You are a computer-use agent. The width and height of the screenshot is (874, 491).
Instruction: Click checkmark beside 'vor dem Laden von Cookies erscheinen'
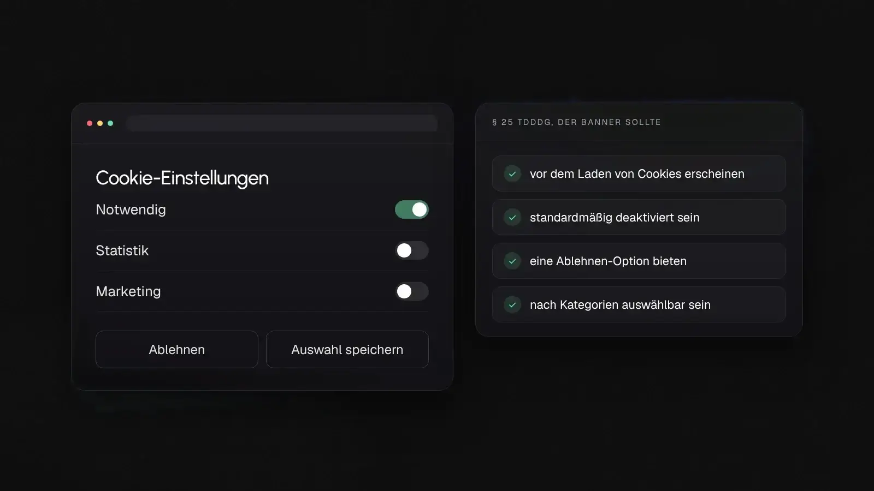coord(512,174)
